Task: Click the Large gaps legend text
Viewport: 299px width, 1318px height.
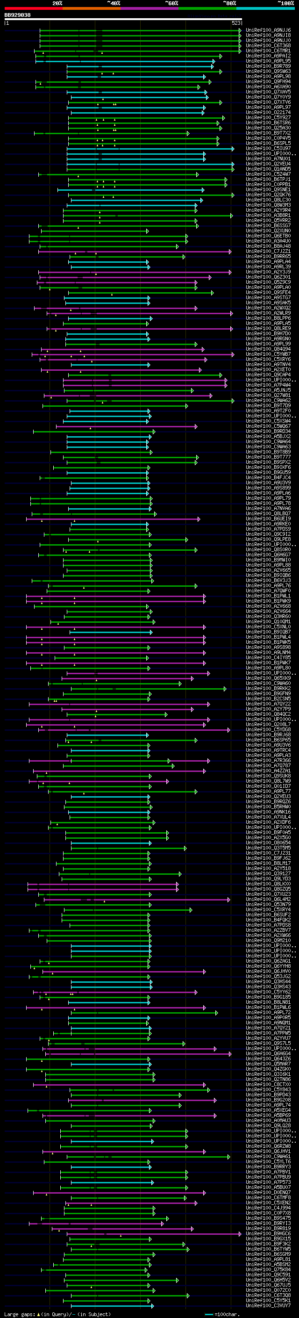Action: [57, 1314]
